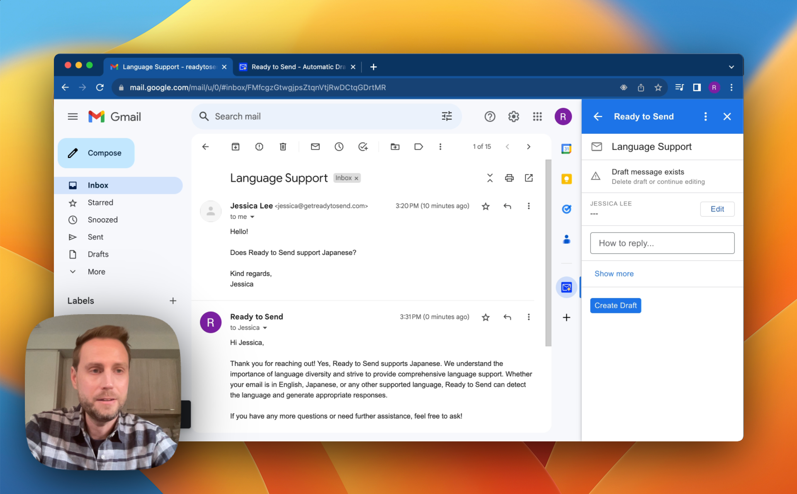Image resolution: width=797 pixels, height=494 pixels.
Task: Create a new label with plus icon
Action: tap(173, 301)
